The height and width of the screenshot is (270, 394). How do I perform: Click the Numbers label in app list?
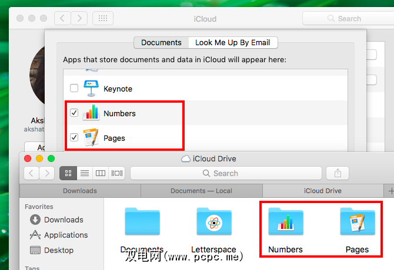(119, 113)
